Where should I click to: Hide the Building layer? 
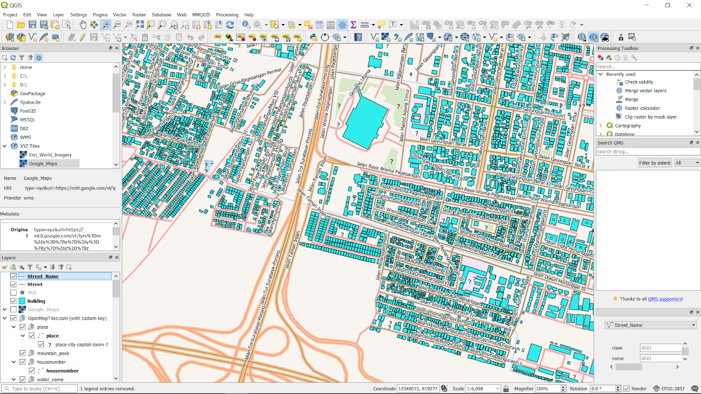(x=14, y=301)
